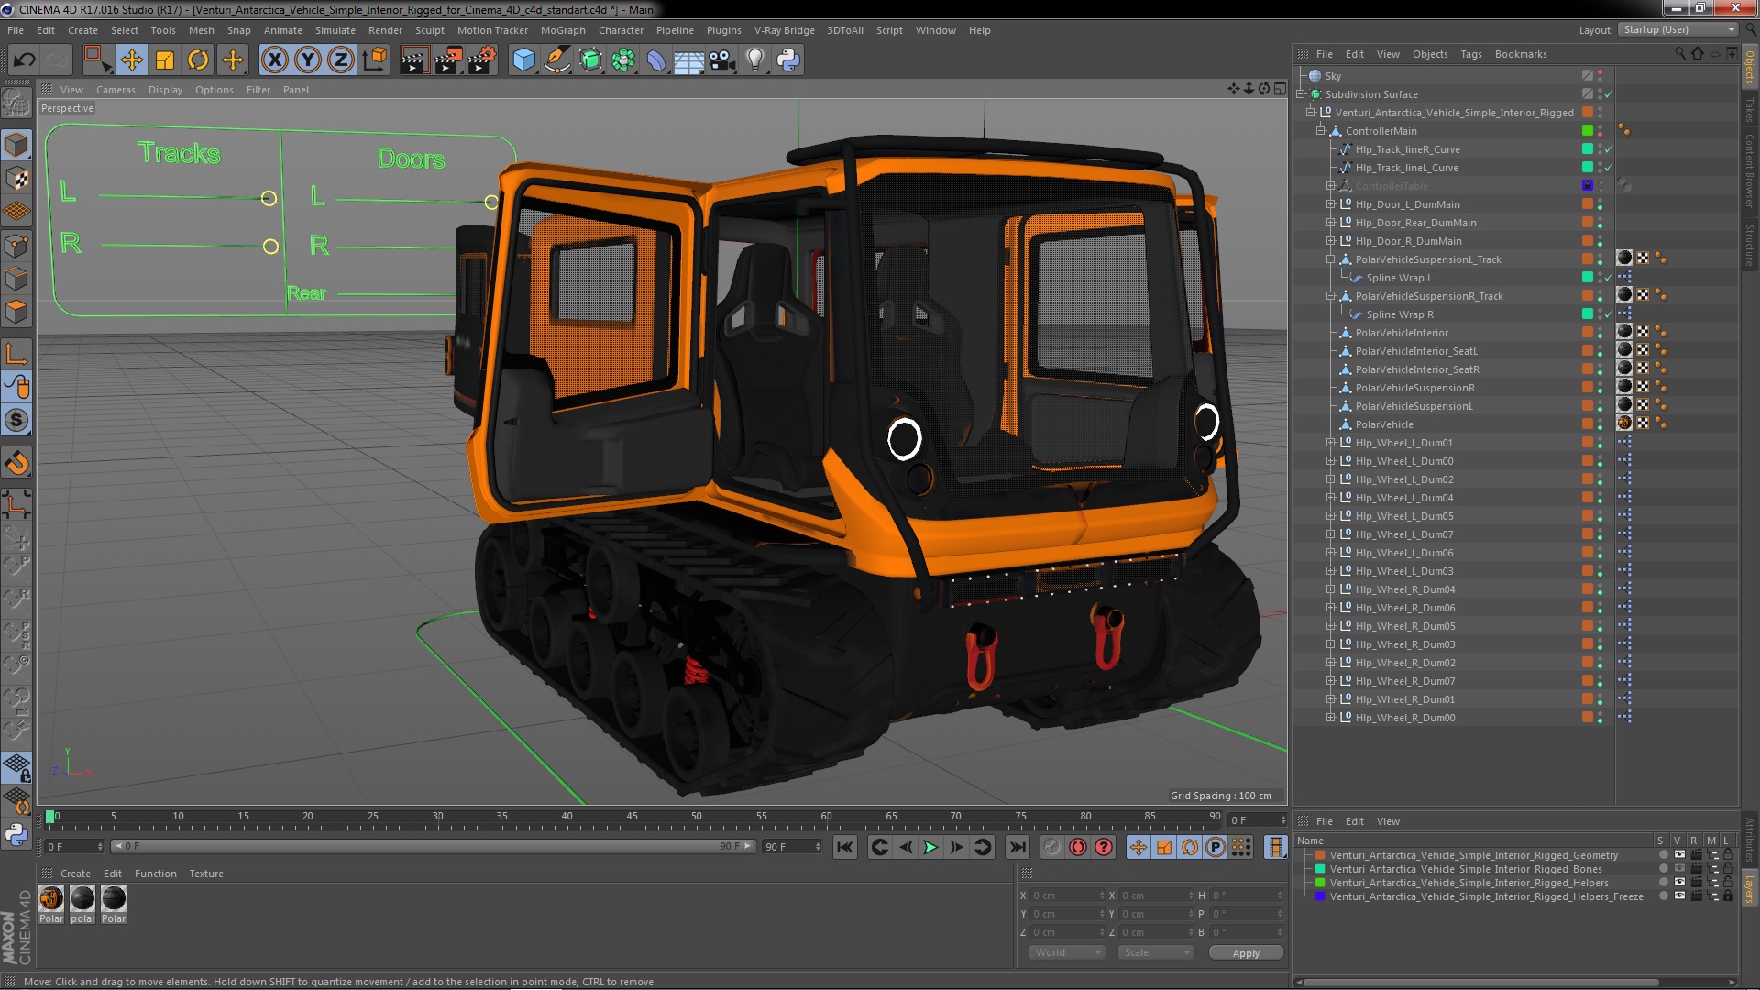Expand the Hlp_Door_L_DumMain node
Viewport: 1760px width, 990px height.
tap(1331, 204)
